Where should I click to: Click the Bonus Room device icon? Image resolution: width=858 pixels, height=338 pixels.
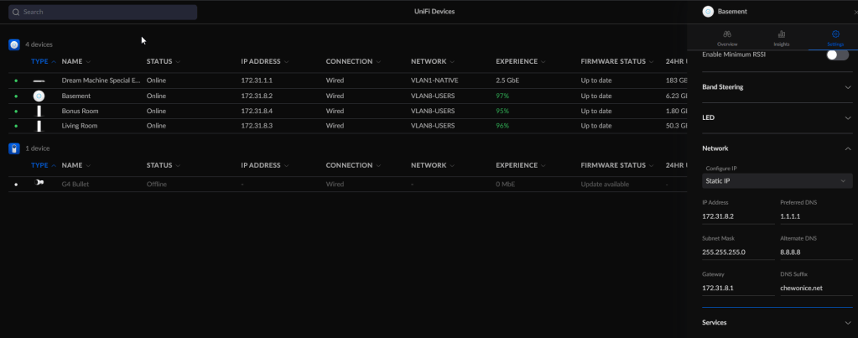39,111
